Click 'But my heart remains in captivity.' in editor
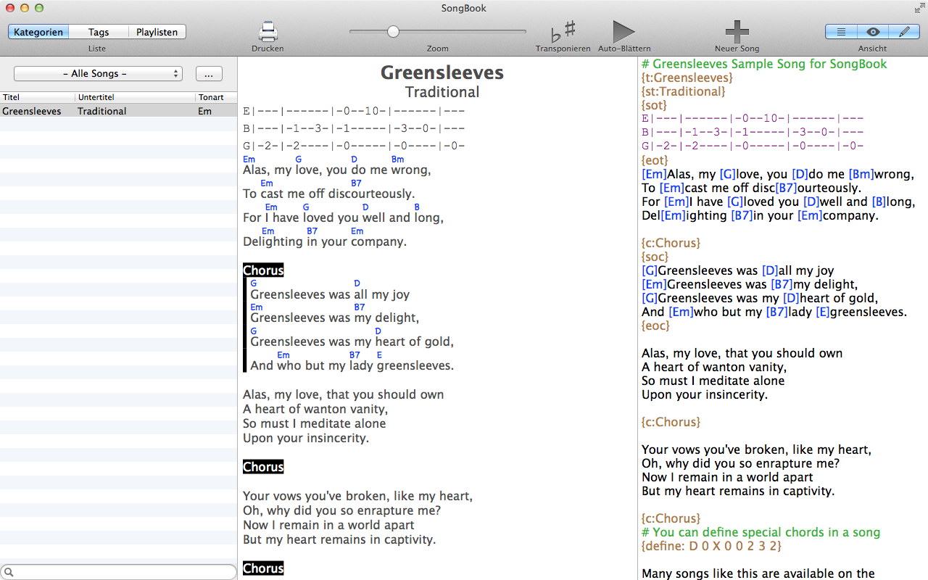928x580 pixels. pyautogui.click(x=738, y=491)
